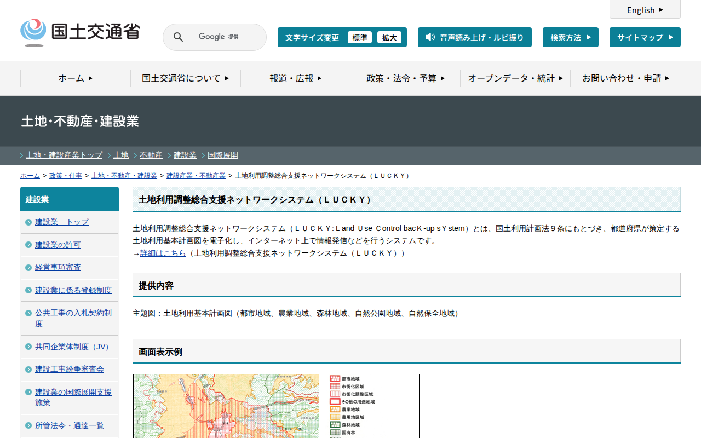
Task: Select 不動産 in the section sub-navigation
Action: coord(151,155)
